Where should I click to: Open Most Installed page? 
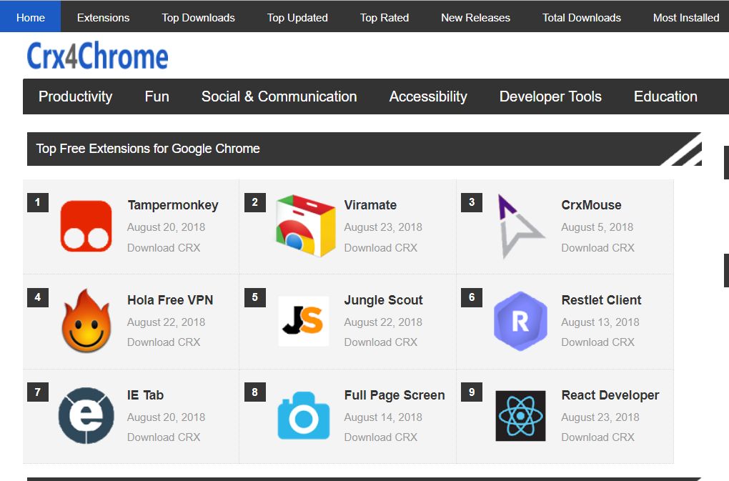click(686, 18)
